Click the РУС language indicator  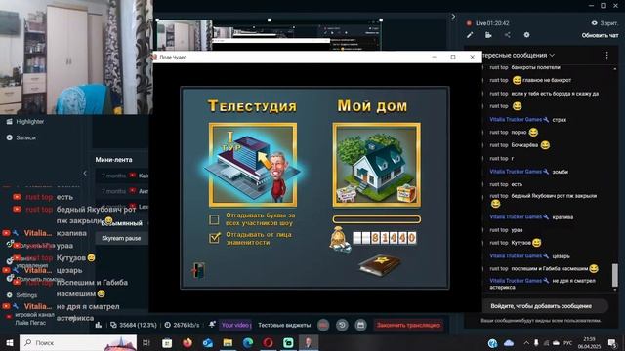coord(568,342)
